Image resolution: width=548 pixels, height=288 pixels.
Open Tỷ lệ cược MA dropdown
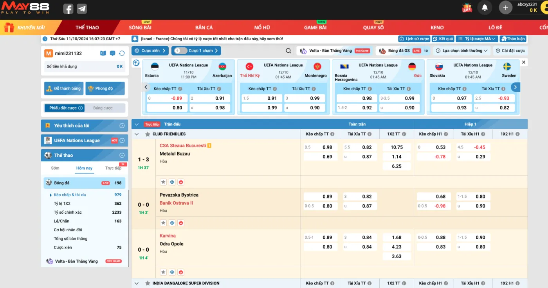[x=477, y=39]
